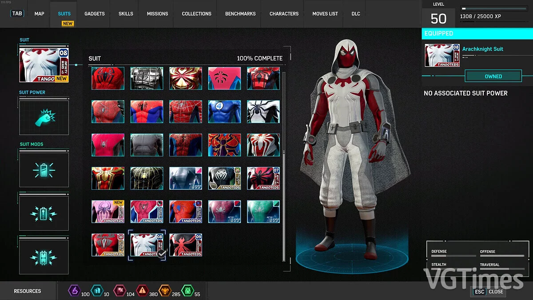The width and height of the screenshot is (533, 300).
Task: Open suit mod slot with radiating battery
Action: 44,170
